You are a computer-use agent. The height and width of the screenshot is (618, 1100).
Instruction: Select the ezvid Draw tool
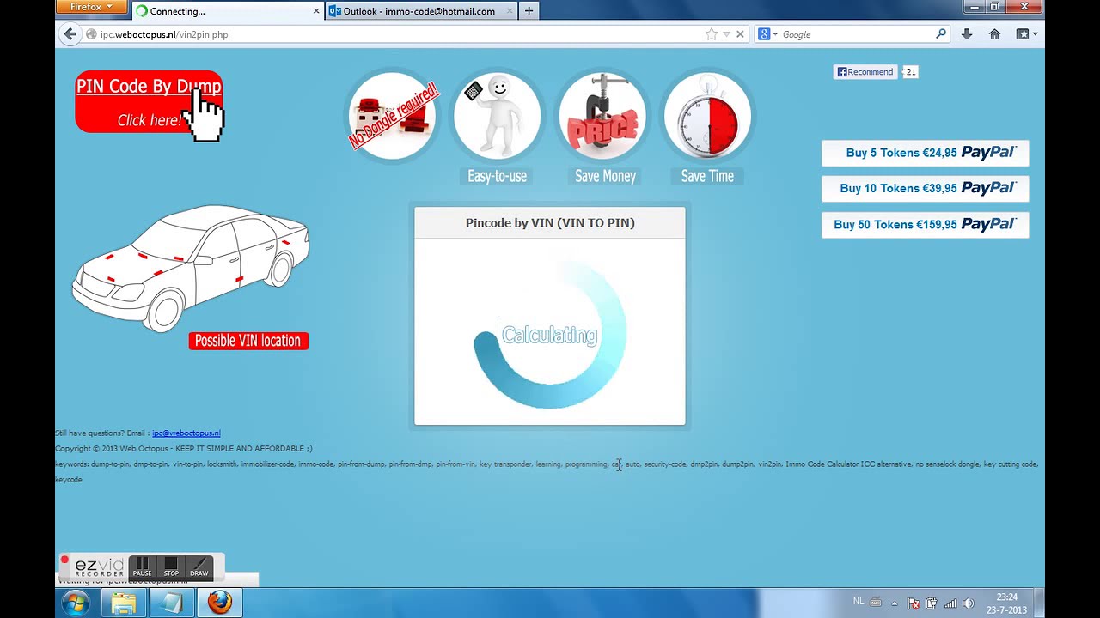point(199,567)
